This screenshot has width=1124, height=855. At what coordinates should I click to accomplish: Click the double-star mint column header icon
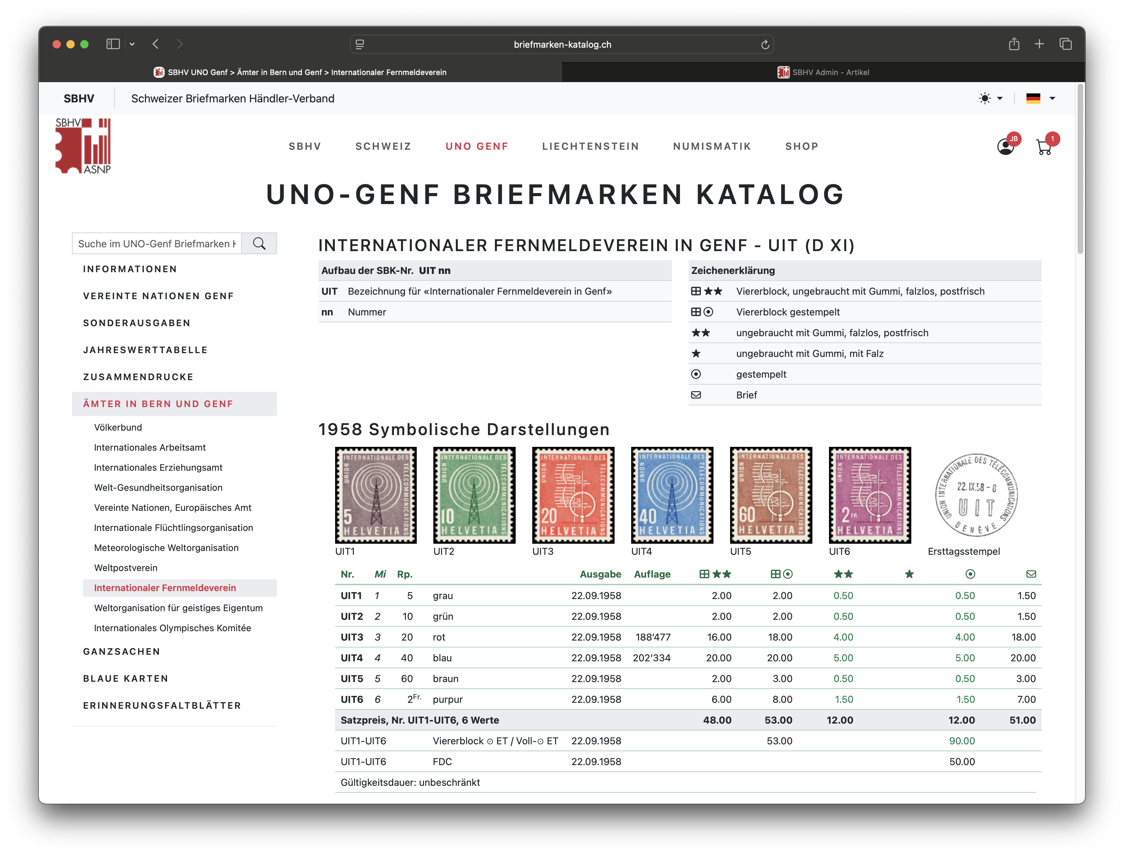pos(843,574)
